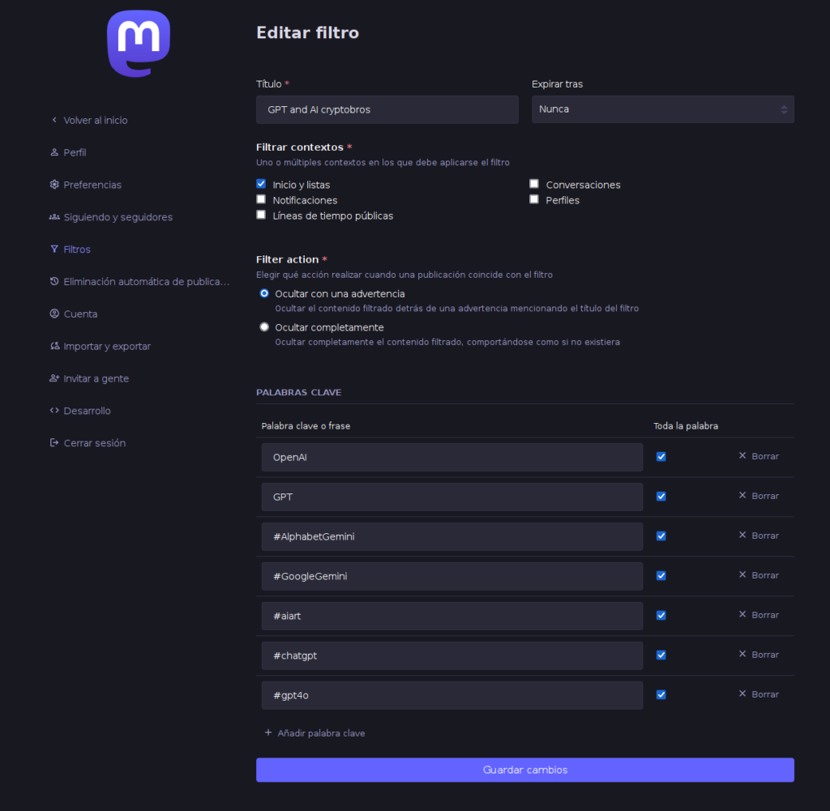Select Ocultar completamente radio option
The width and height of the screenshot is (830, 811).
click(264, 327)
